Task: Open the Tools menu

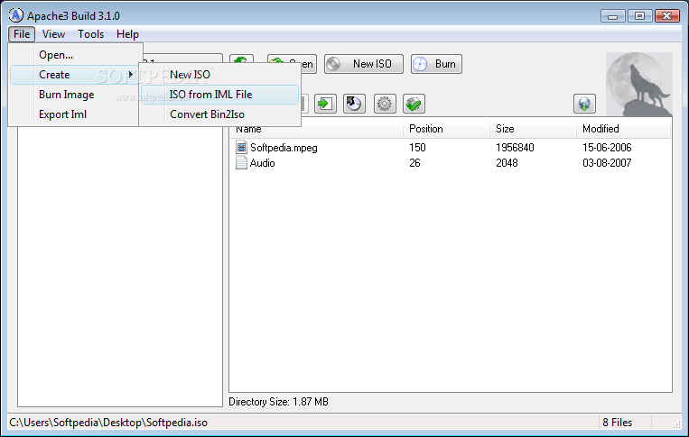Action: pos(90,34)
